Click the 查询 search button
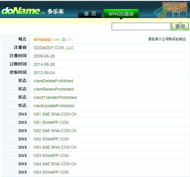 tap(180, 26)
